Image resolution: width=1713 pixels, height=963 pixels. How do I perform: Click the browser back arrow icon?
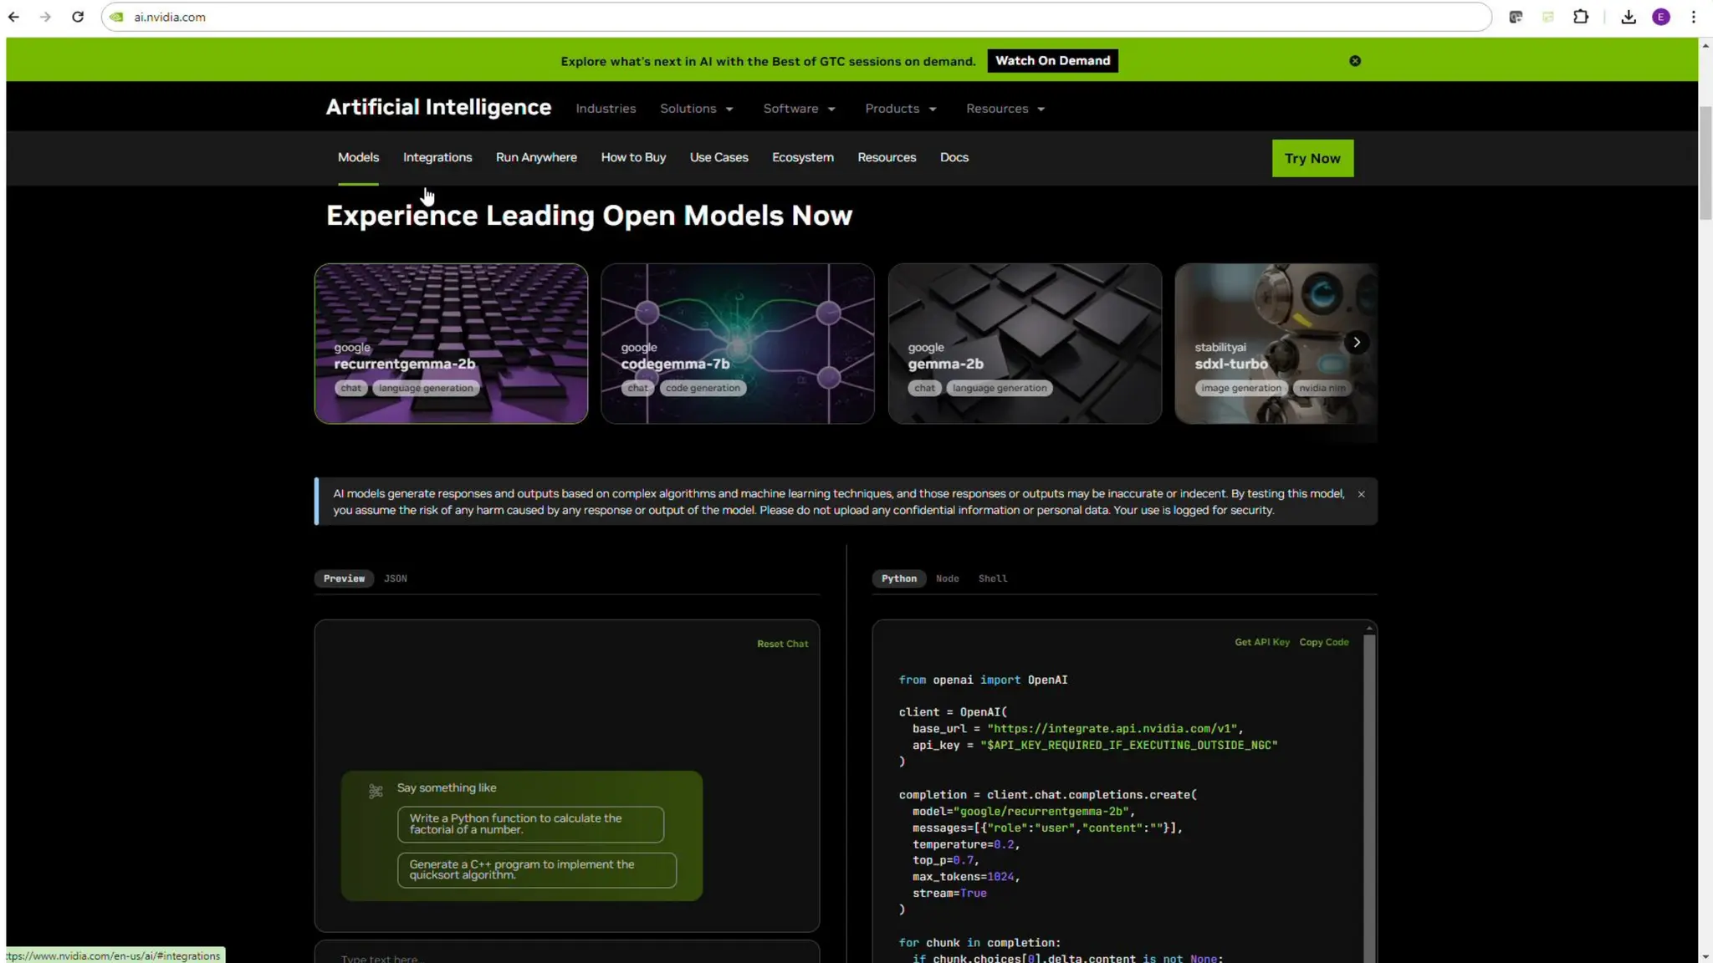(13, 17)
